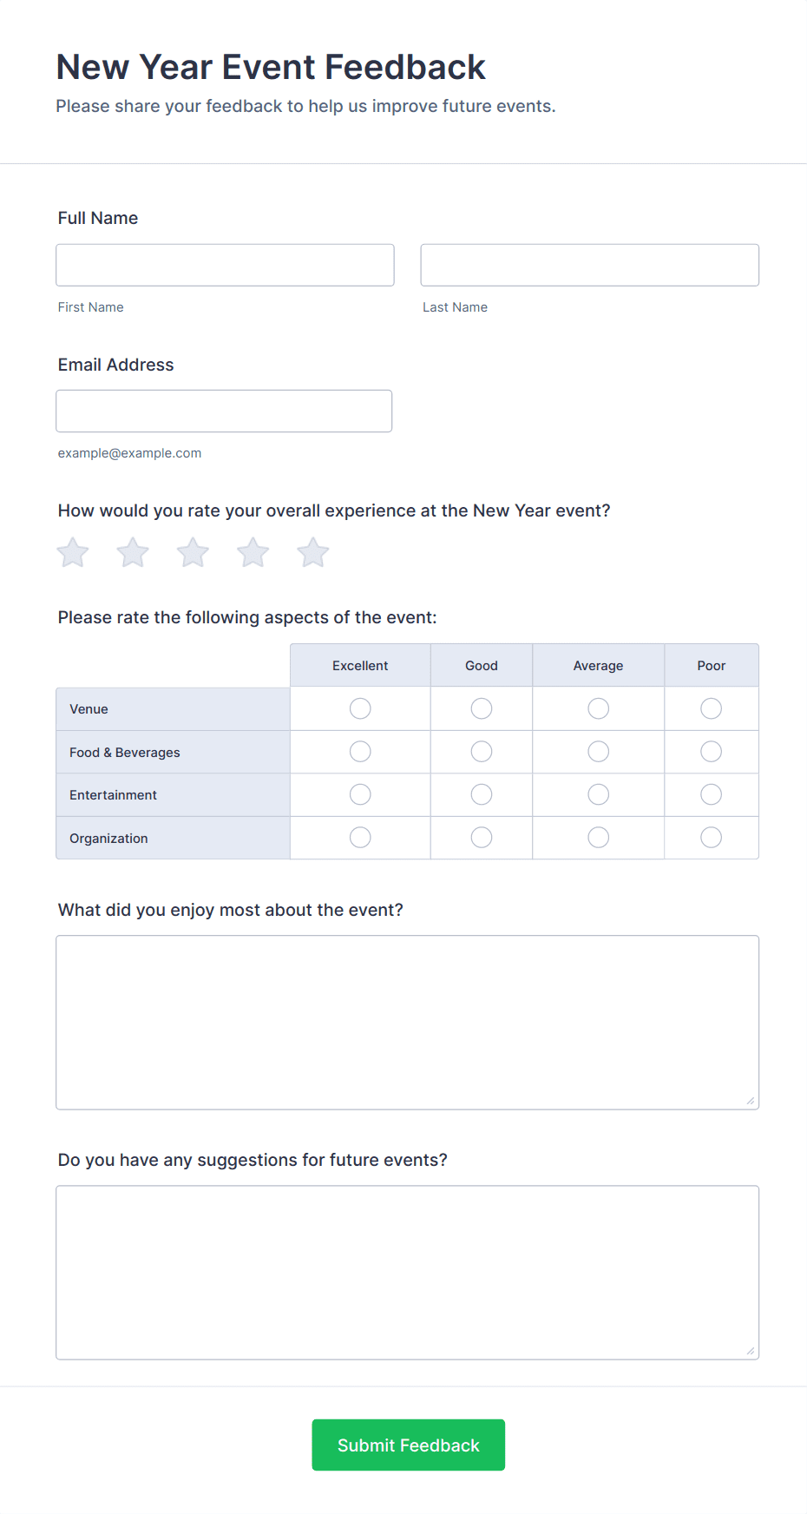Rate Venue as Excellent
This screenshot has height=1514, width=807.
point(359,708)
